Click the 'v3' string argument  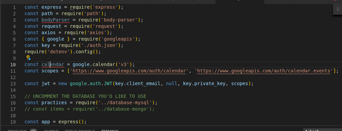[124, 65]
